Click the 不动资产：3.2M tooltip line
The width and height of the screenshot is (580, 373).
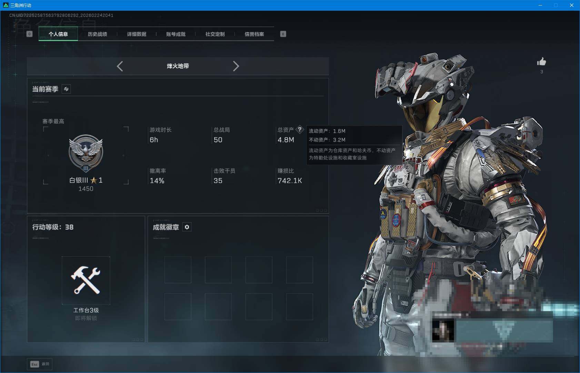pos(327,140)
